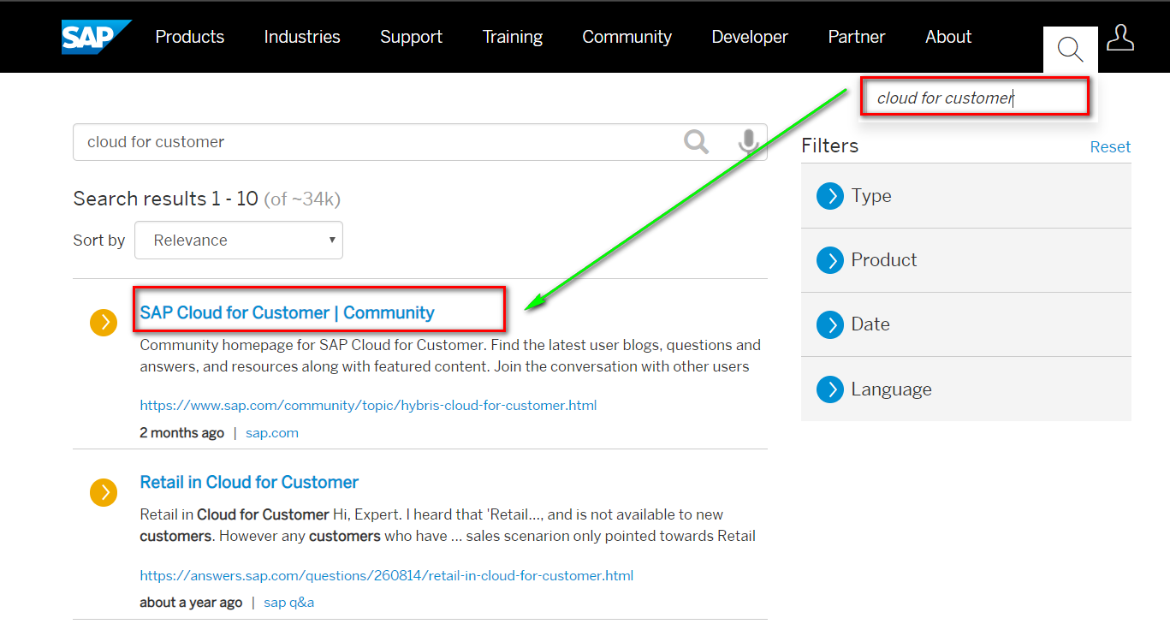Follow the answers.sap.com retail question URL
Image resolution: width=1170 pixels, height=624 pixels.
click(x=387, y=576)
